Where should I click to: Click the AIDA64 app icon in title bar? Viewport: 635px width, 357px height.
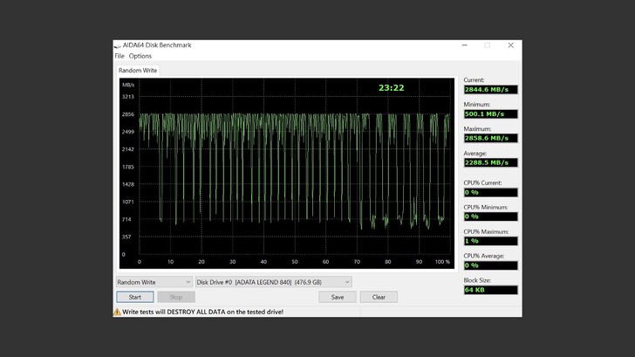[x=117, y=45]
